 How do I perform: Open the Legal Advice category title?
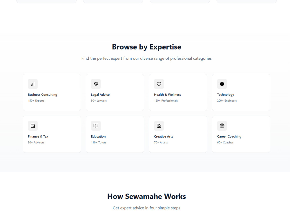(100, 95)
